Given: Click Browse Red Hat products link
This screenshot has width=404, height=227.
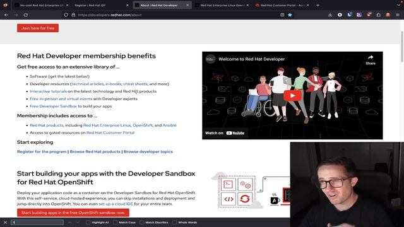Looking at the screenshot, I should click(x=95, y=151).
